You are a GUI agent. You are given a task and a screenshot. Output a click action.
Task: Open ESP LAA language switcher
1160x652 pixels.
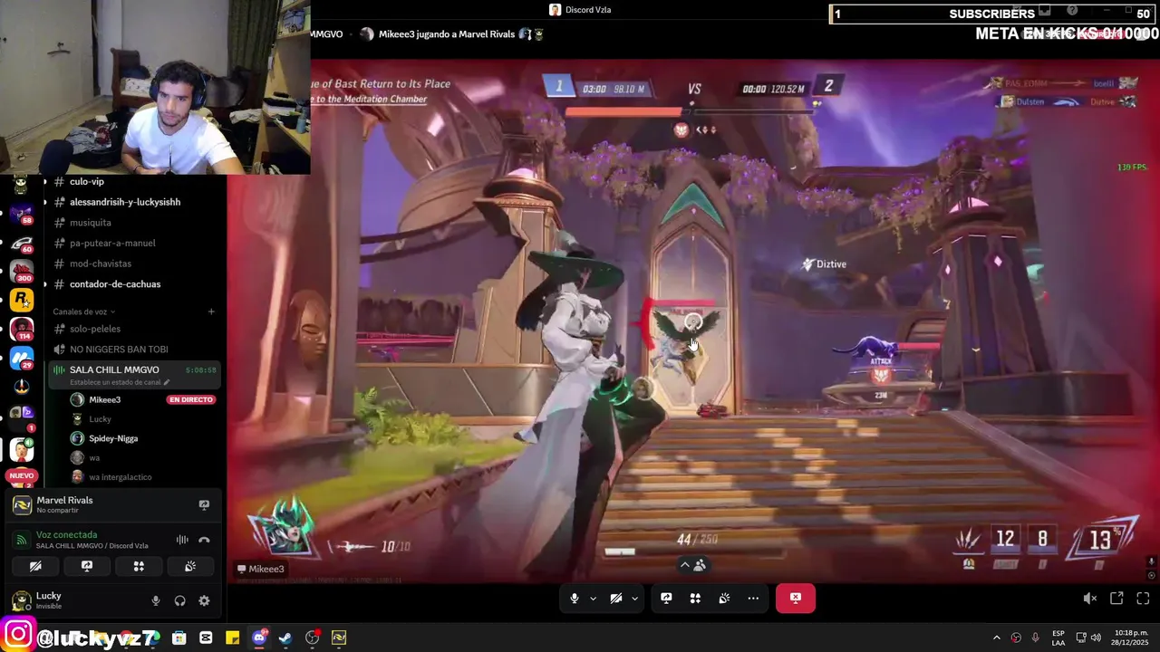[1058, 638]
